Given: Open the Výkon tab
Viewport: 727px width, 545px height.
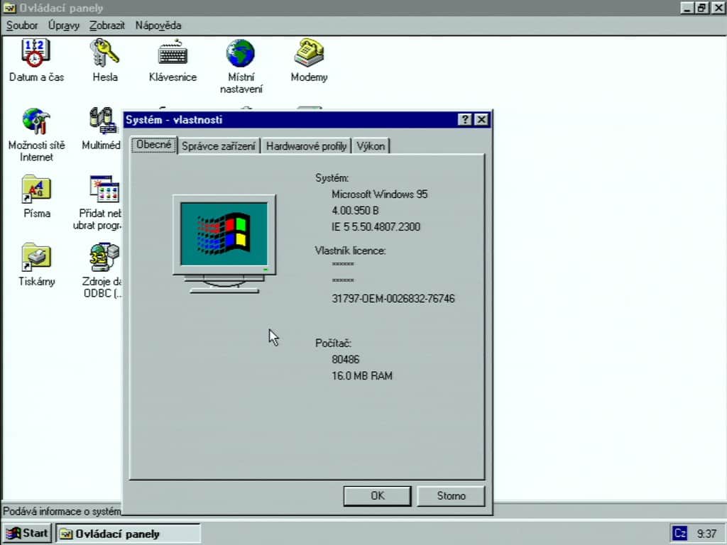Looking at the screenshot, I should pos(371,146).
